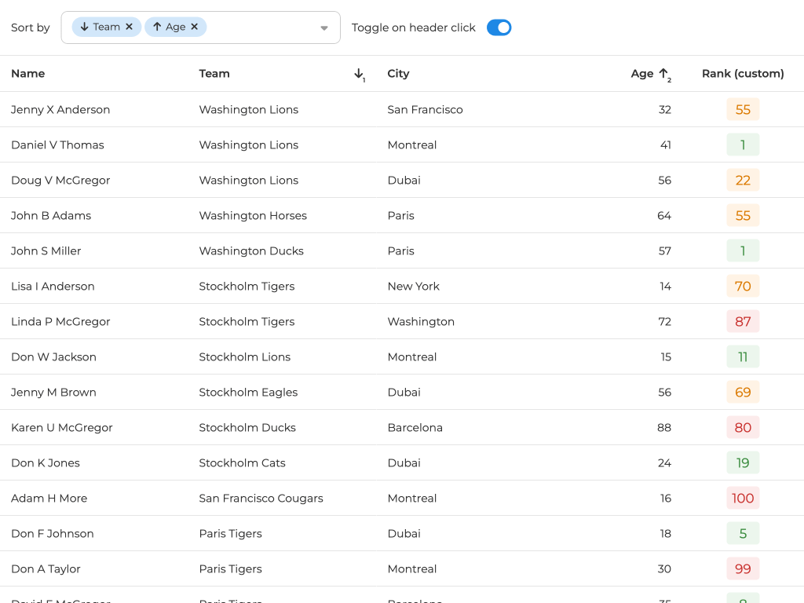
Task: Click the Team column header label
Action: pos(214,74)
